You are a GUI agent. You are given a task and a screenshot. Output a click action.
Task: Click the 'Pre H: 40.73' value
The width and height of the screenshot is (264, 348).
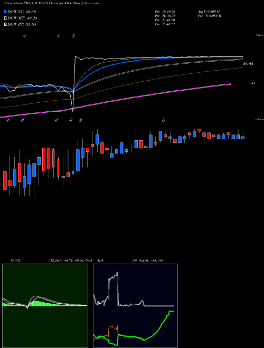point(165,16)
